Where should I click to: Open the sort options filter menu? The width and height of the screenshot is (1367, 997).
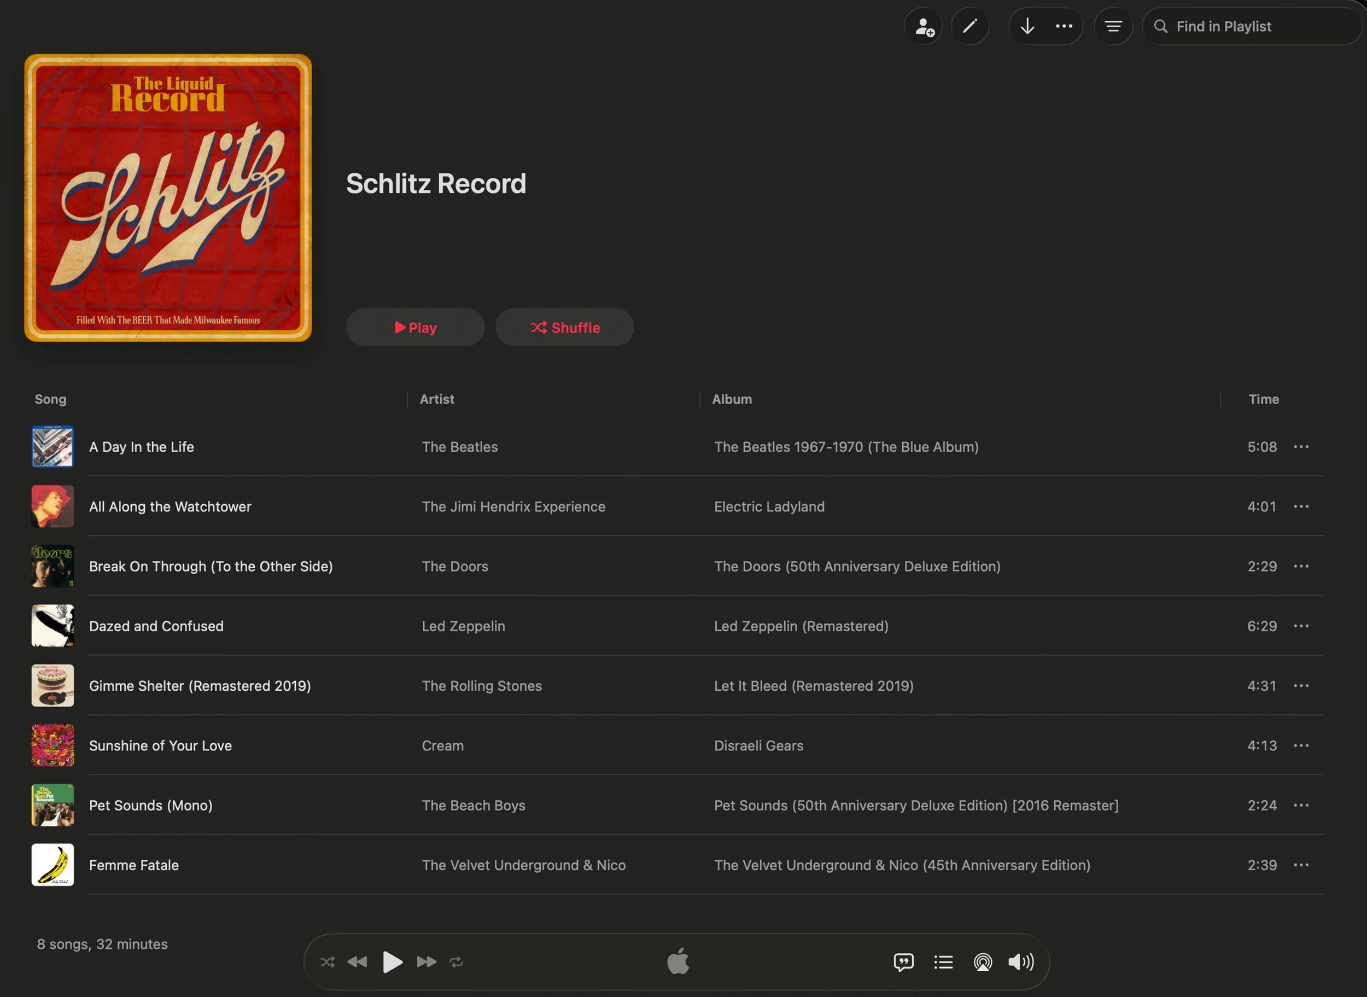click(1113, 27)
